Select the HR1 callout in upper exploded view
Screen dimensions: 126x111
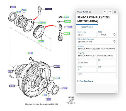tap(19, 12)
